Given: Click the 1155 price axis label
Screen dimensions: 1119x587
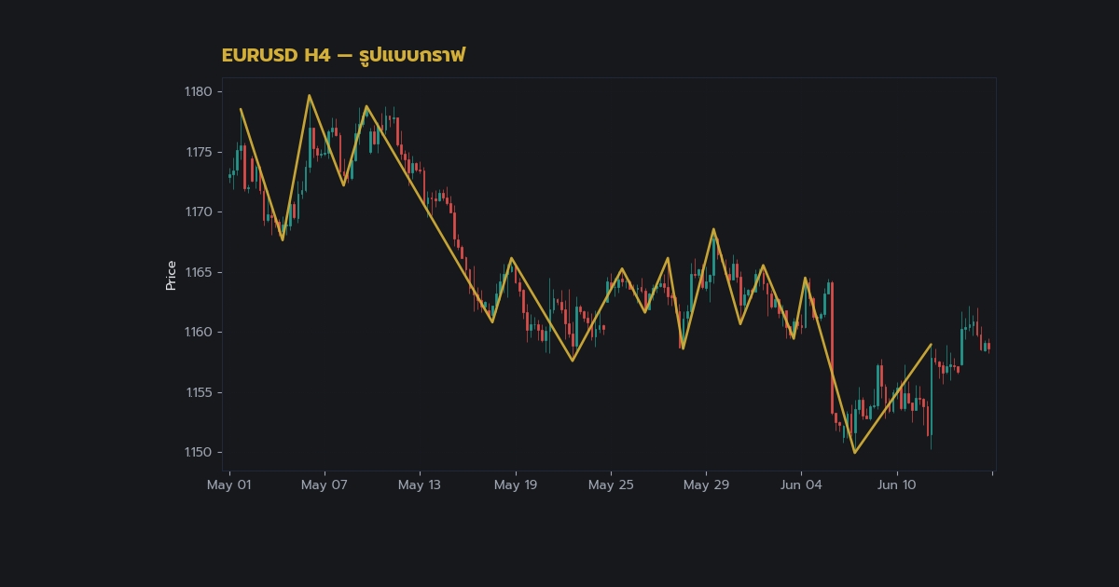Looking at the screenshot, I should pyautogui.click(x=199, y=392).
